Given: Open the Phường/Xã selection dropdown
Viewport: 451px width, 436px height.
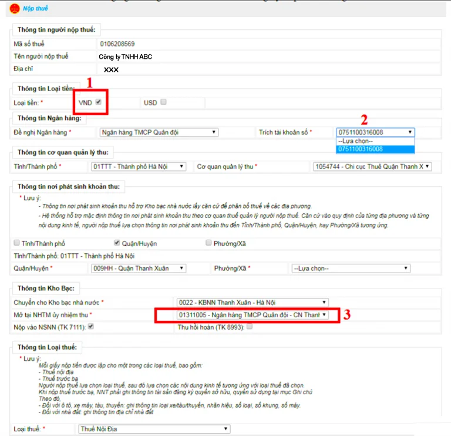Looking at the screenshot, I should point(350,269).
